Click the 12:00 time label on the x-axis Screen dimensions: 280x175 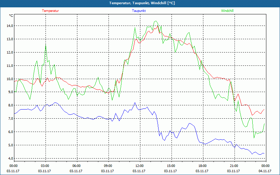(140, 166)
